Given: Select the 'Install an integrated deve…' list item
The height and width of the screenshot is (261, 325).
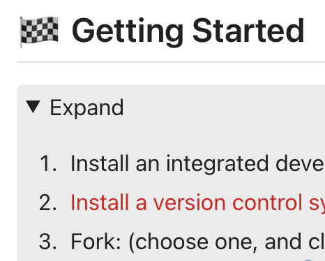Looking at the screenshot, I should point(197,163).
